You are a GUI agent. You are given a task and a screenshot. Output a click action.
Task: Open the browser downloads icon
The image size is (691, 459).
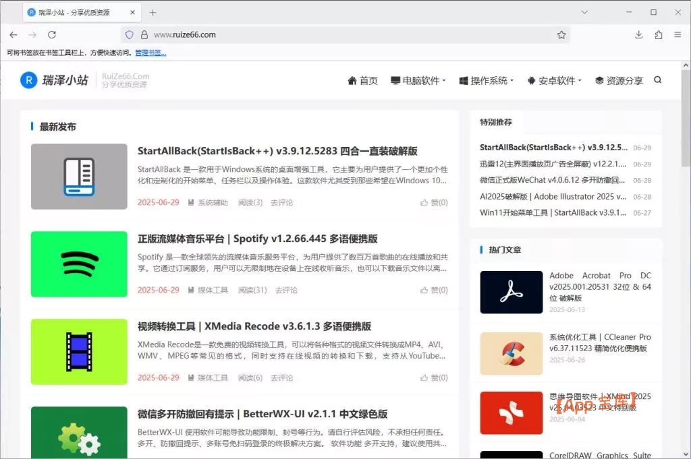coord(638,34)
